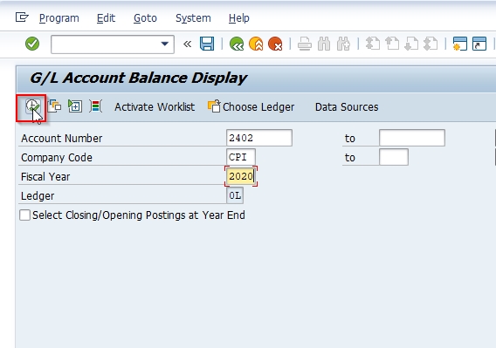The width and height of the screenshot is (496, 348).
Task: Click the green checkmark Enter icon
Action: pos(32,44)
